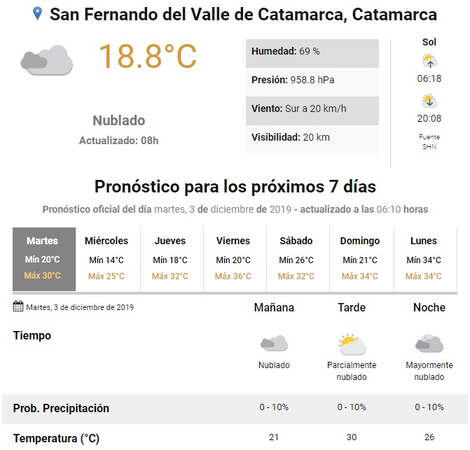Click the Prob. Precipitación row label

[x=62, y=408]
